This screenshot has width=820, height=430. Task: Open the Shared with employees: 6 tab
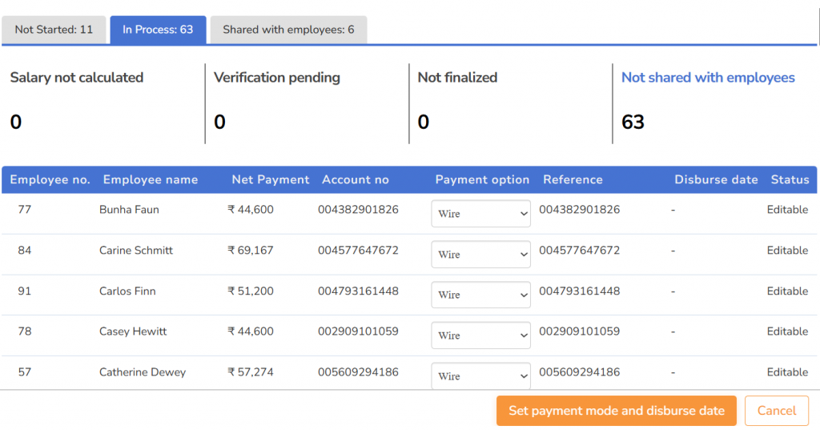click(288, 30)
